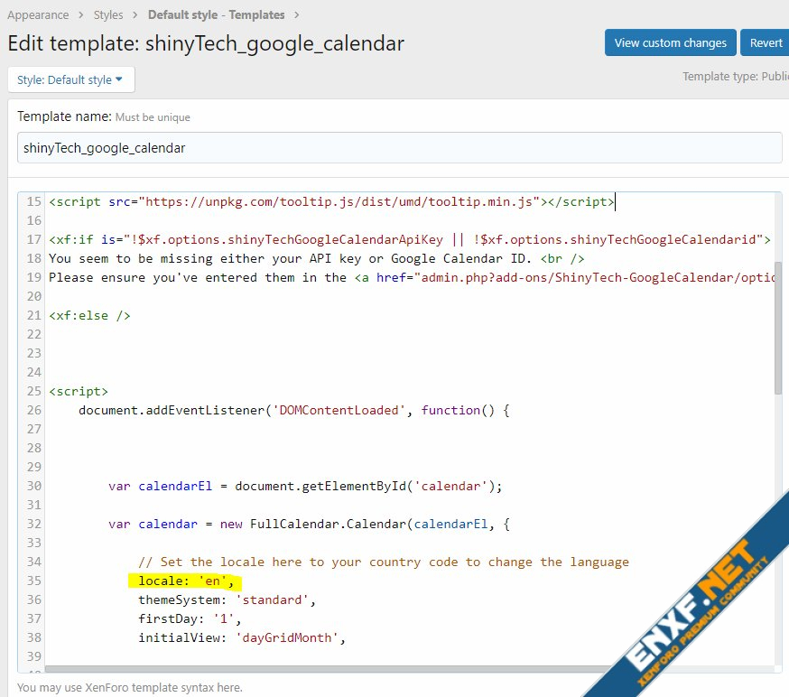
Task: Place cursor on highlighted locale: 'en' line
Action: [186, 581]
